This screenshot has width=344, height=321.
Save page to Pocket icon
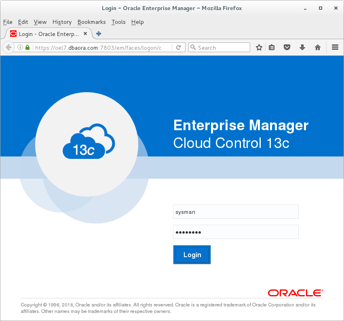coord(287,47)
